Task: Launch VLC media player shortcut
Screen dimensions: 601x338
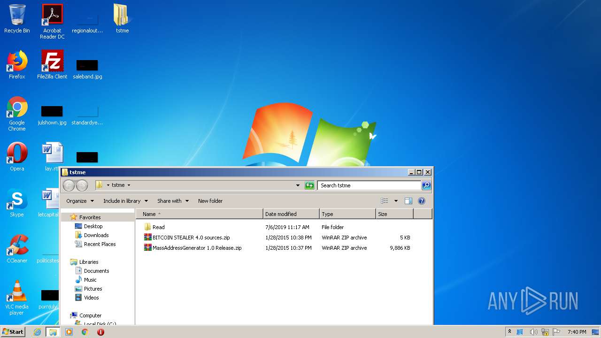Action: click(x=17, y=298)
